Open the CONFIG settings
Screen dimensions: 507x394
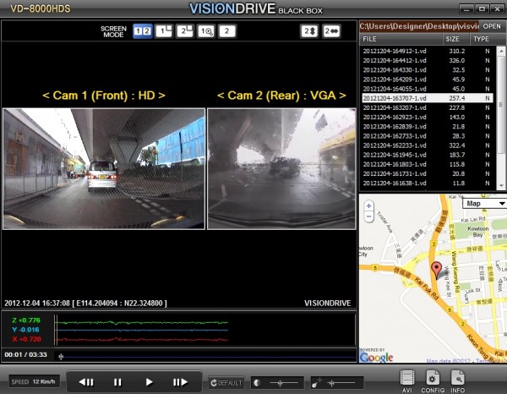click(433, 379)
